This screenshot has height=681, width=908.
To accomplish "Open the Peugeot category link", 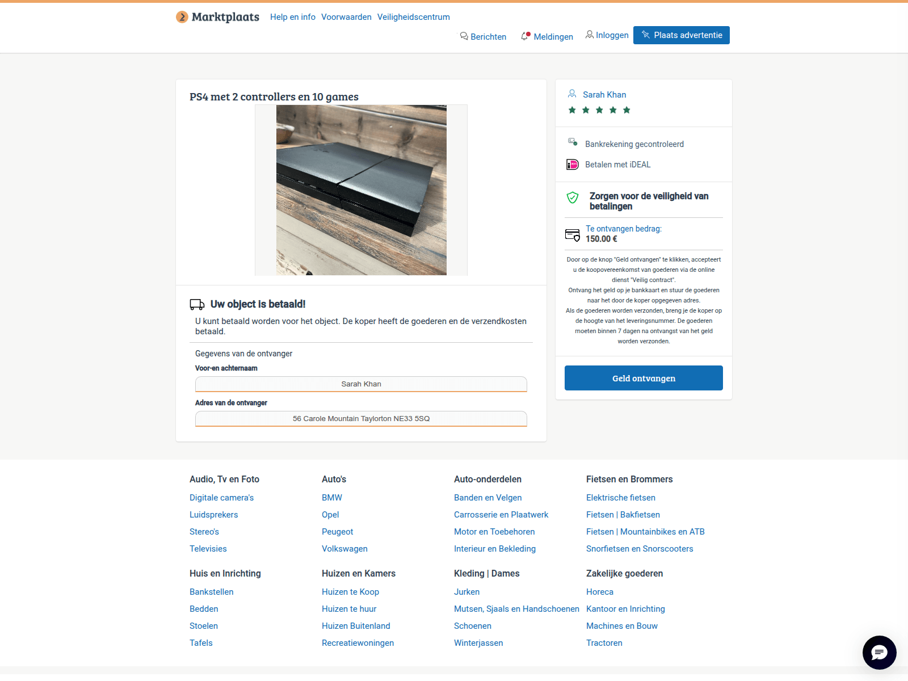I will click(337, 532).
